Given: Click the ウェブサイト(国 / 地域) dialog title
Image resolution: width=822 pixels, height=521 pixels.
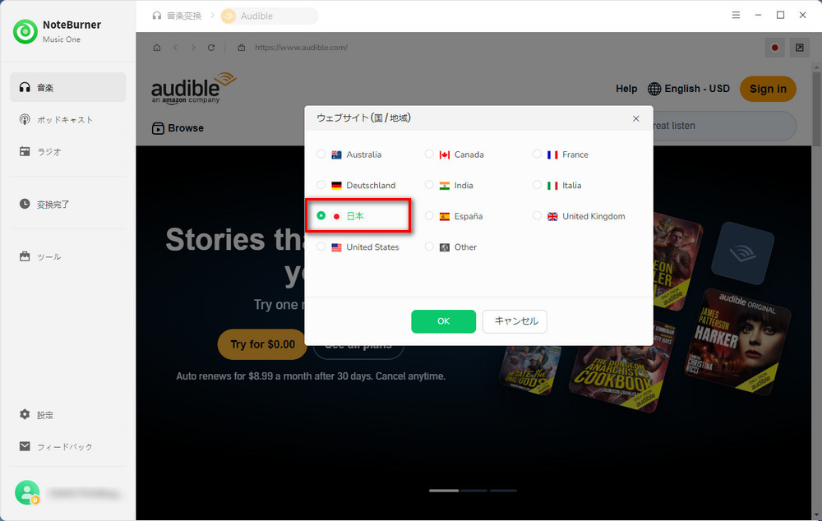Looking at the screenshot, I should tap(363, 118).
